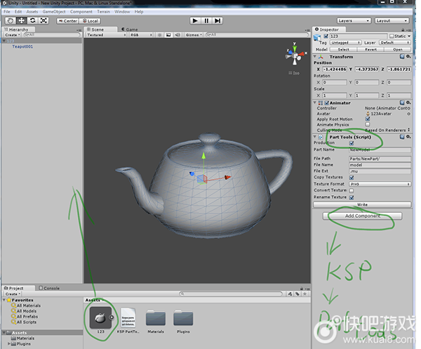The height and width of the screenshot is (349, 421).
Task: Open Textured draw mode dropdown
Action: [x=106, y=35]
